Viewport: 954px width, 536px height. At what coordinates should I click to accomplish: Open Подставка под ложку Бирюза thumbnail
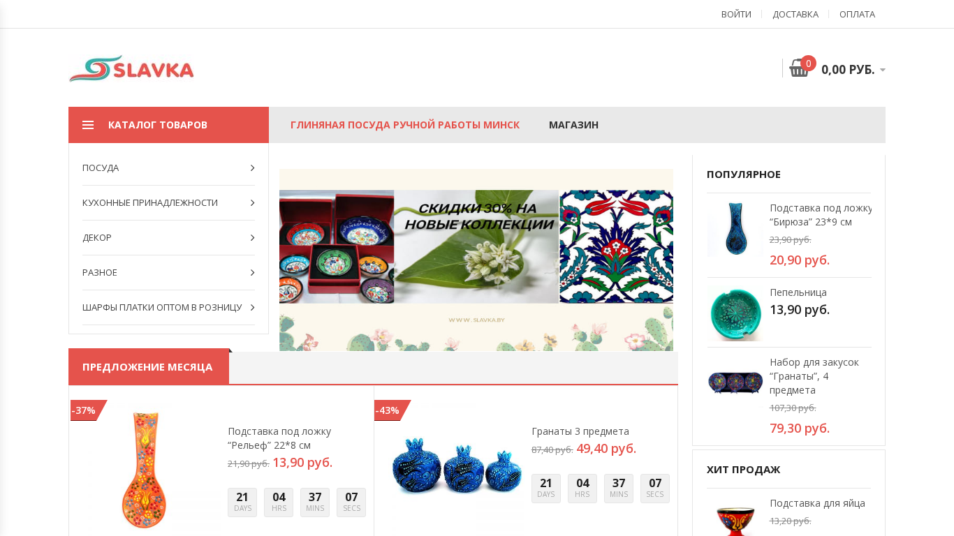(735, 229)
